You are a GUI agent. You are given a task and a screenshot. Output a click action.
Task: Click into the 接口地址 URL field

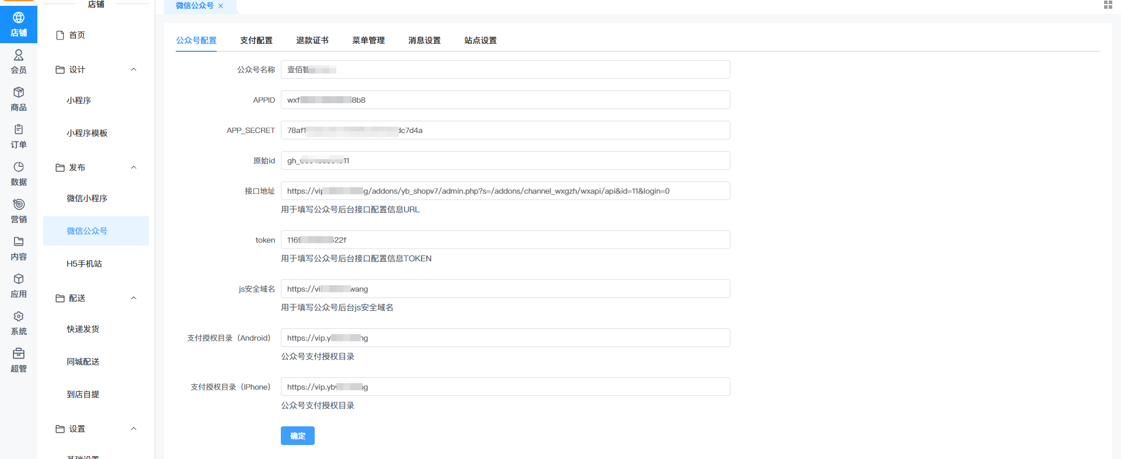pos(506,191)
